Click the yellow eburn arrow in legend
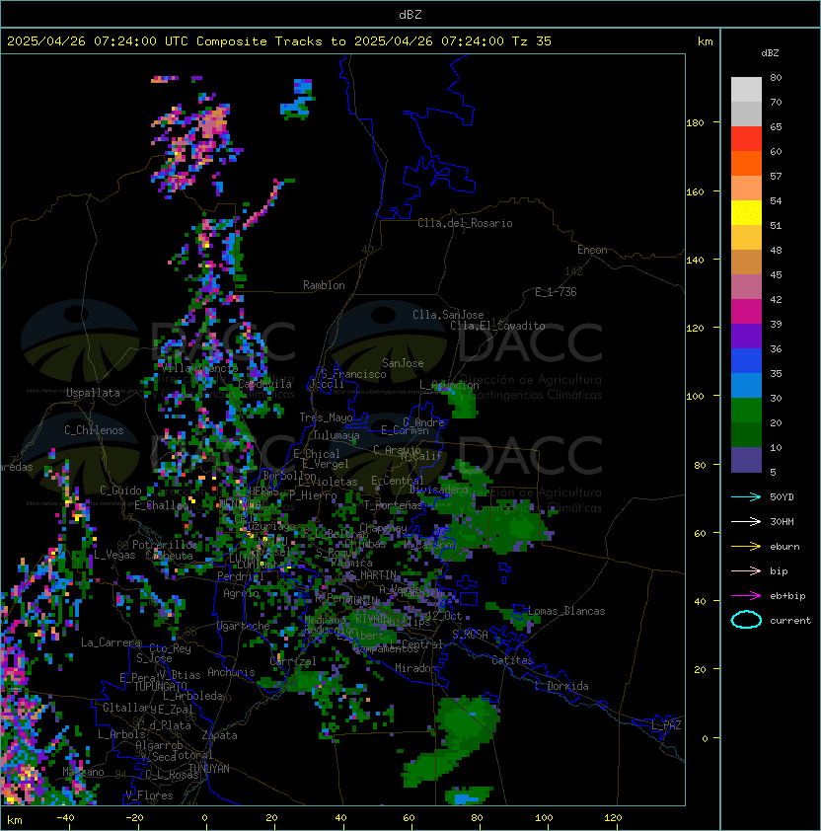The width and height of the screenshot is (821, 831). click(x=746, y=547)
